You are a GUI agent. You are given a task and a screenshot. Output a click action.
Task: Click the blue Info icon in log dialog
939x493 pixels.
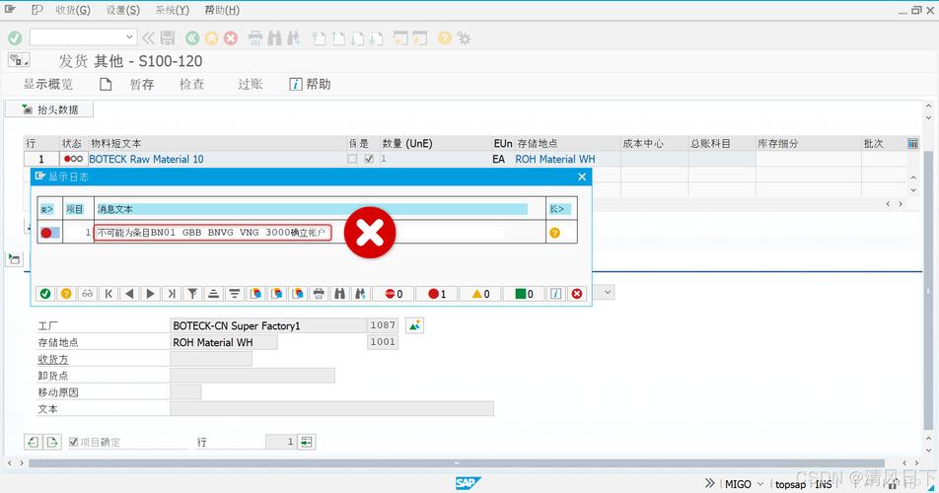555,294
